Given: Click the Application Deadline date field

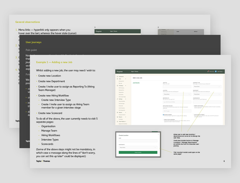Looking at the screenshot, I should (x=177, y=111).
